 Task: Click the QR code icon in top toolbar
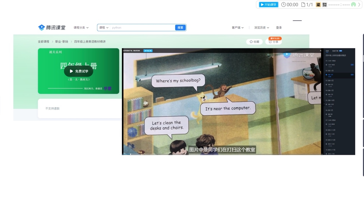pyautogui.click(x=324, y=5)
